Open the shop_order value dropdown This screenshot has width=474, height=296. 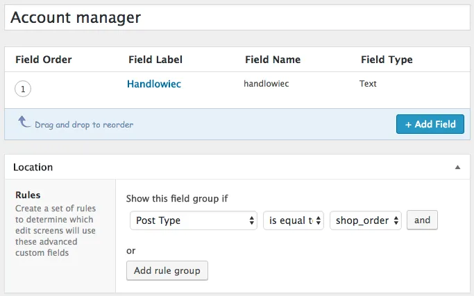(366, 220)
